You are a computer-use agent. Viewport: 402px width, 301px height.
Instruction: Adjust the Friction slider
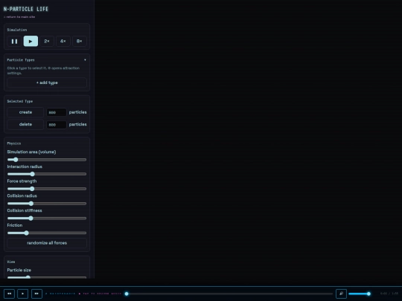pyautogui.click(x=47, y=233)
